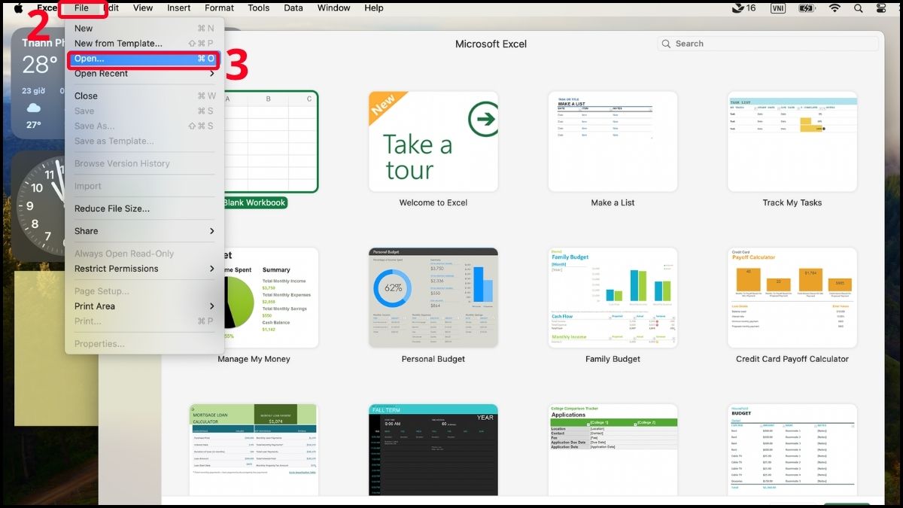Open the Tools menu
903x508 pixels.
click(258, 8)
